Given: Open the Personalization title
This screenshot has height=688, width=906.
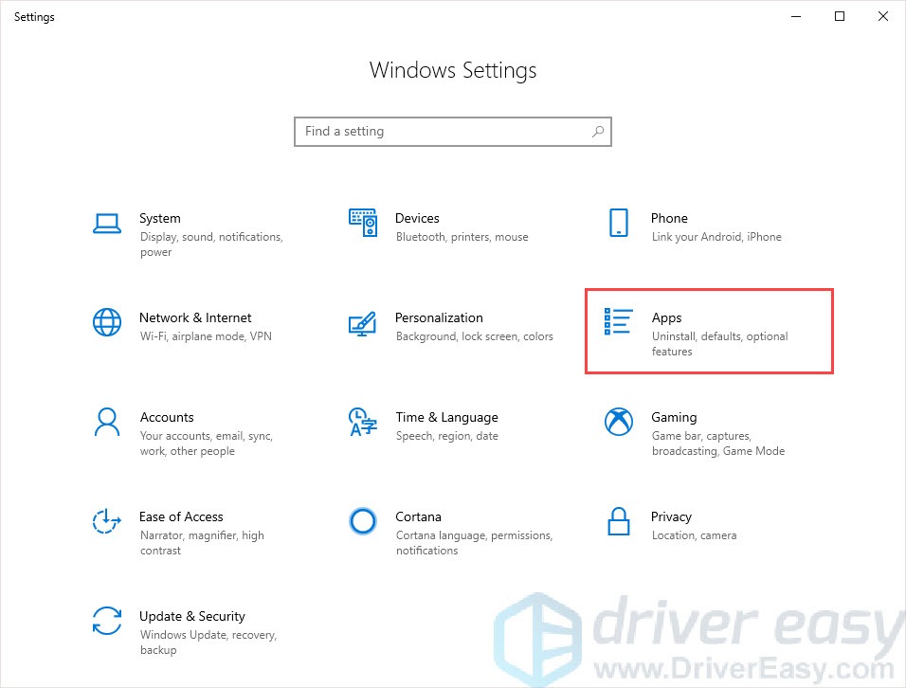Looking at the screenshot, I should click(439, 317).
